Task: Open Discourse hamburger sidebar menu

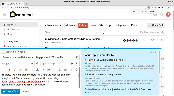Action: pyautogui.click(x=4, y=14)
